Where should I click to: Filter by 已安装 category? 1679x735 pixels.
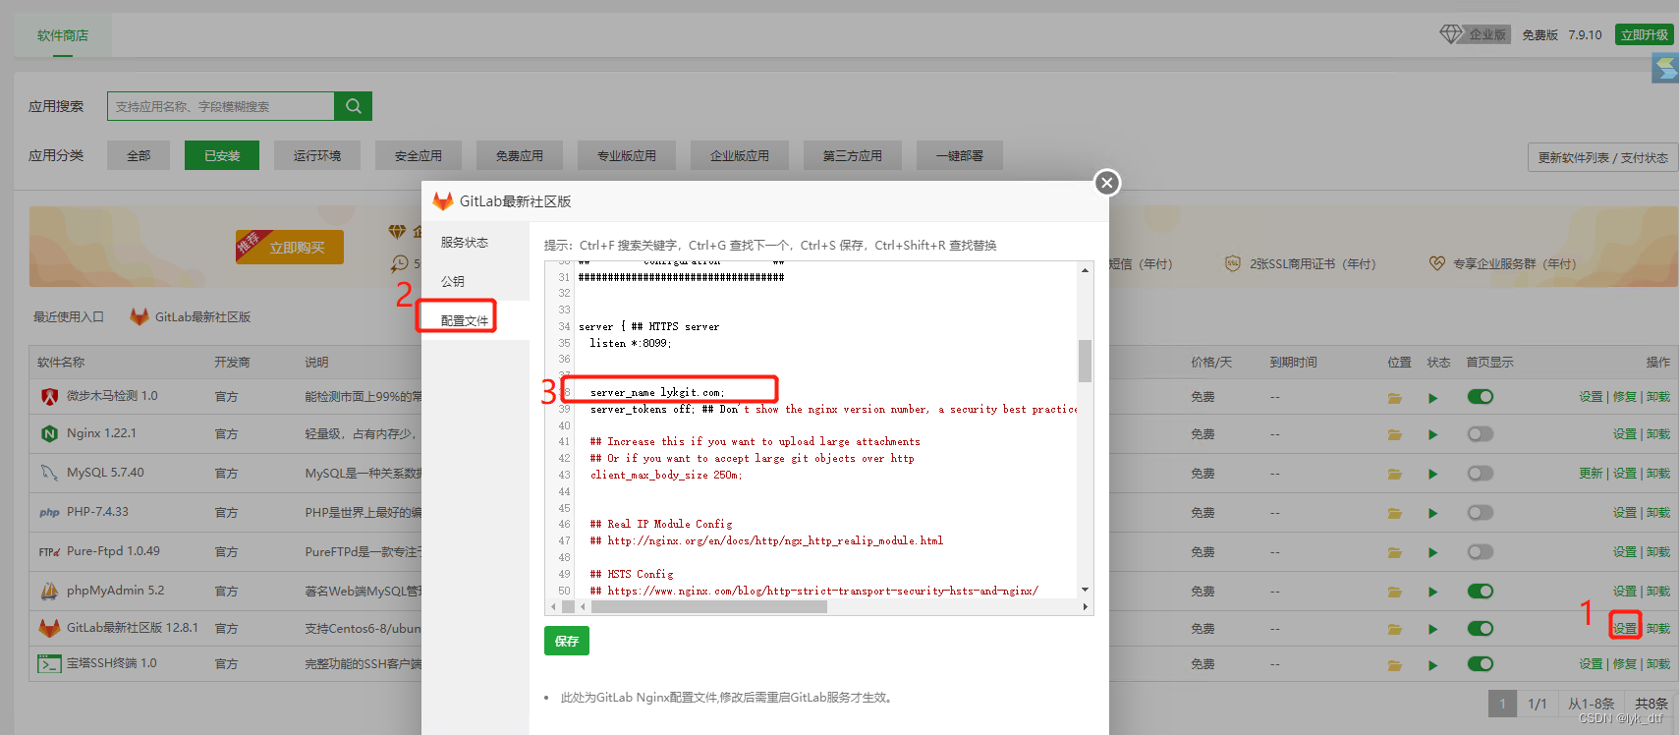[x=222, y=155]
